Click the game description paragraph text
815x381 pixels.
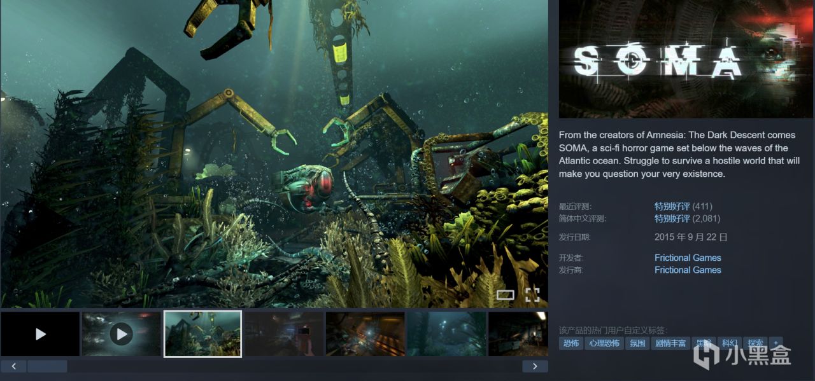(679, 155)
